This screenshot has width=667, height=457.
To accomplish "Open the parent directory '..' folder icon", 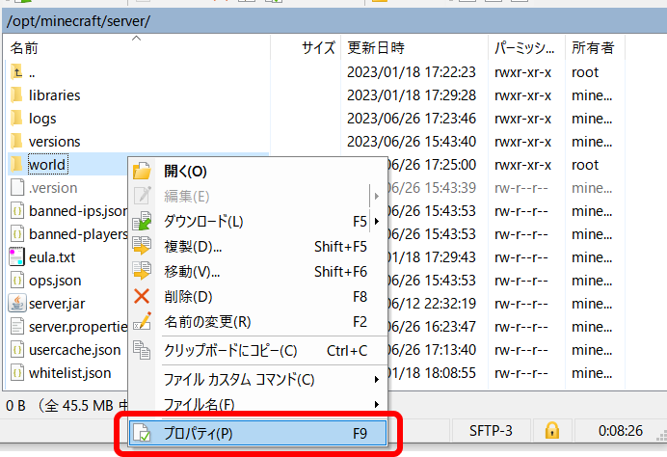I will (x=16, y=72).
